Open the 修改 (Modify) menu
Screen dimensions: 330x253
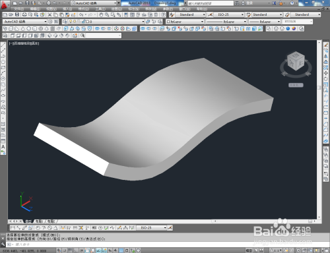150,9
